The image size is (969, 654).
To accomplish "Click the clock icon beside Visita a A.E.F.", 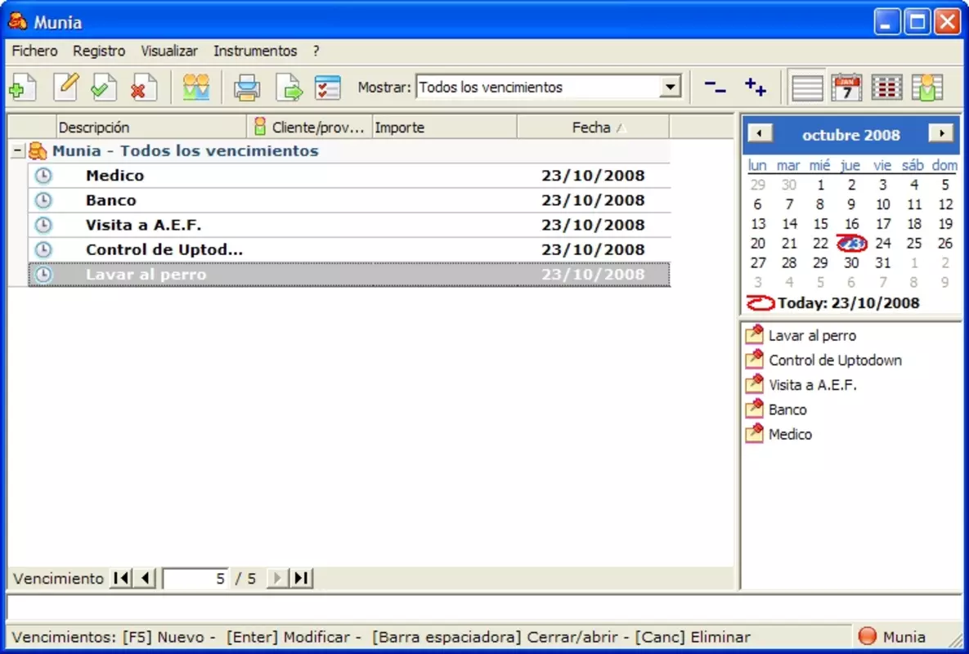I will (x=43, y=225).
